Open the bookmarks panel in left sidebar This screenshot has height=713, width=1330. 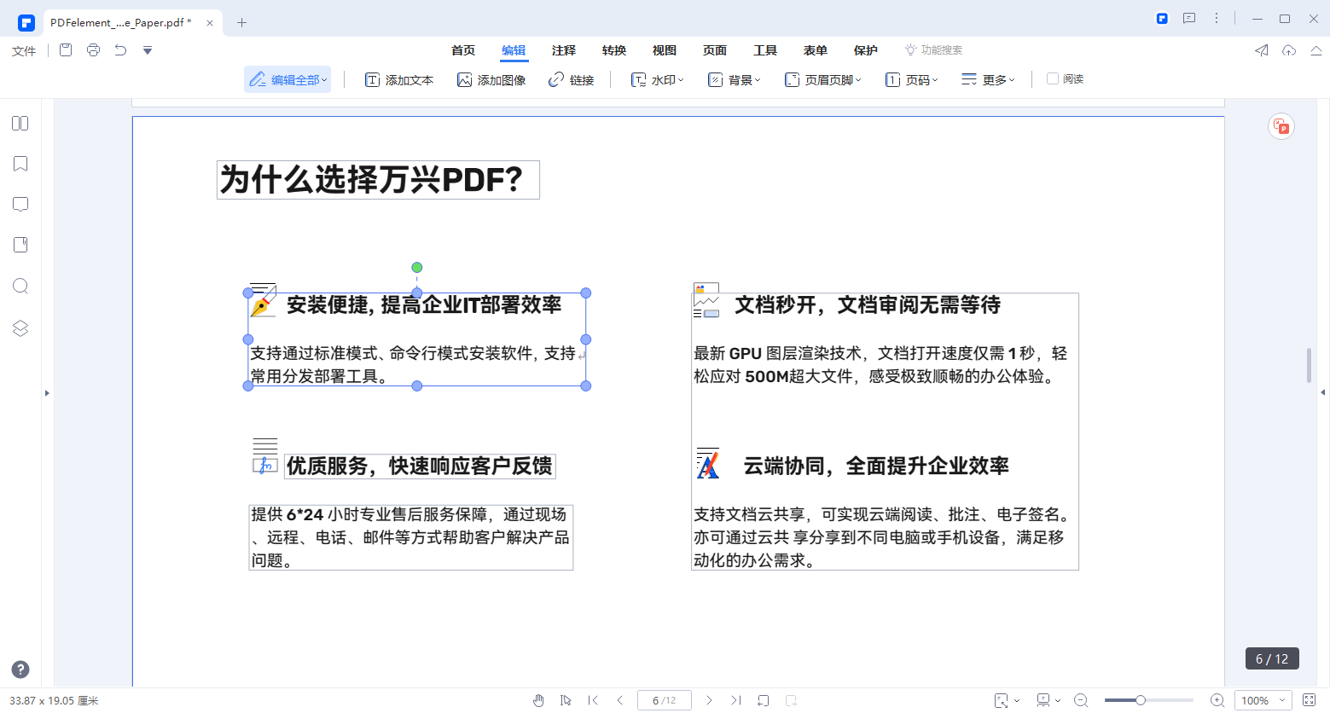(x=20, y=164)
